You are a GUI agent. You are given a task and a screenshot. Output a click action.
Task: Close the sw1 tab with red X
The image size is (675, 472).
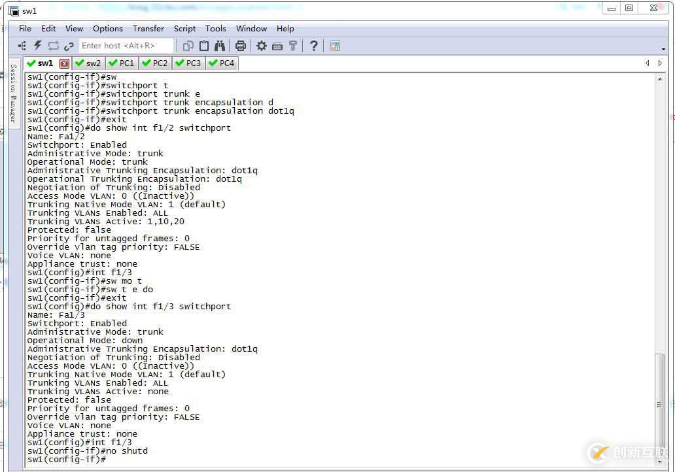(64, 63)
